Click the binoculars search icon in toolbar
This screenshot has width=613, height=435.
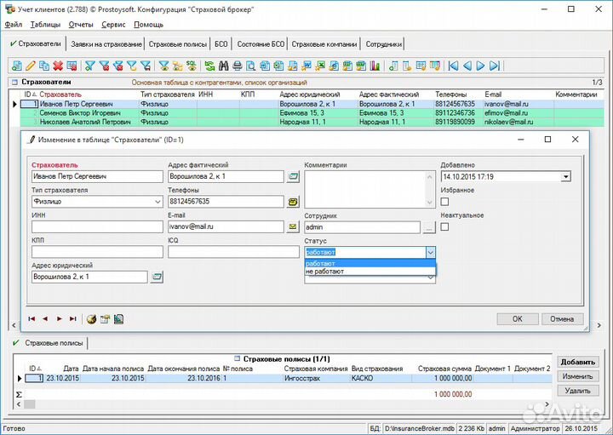pos(224,66)
